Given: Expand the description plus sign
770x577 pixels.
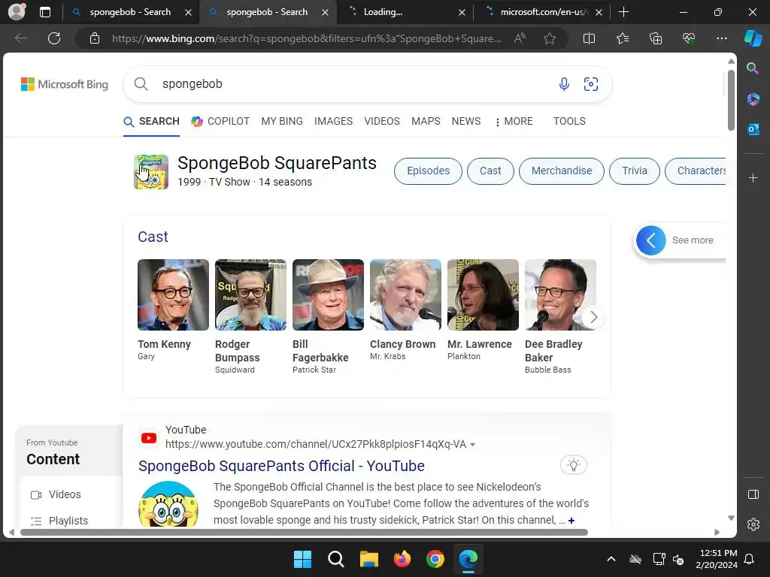Looking at the screenshot, I should pos(571,521).
